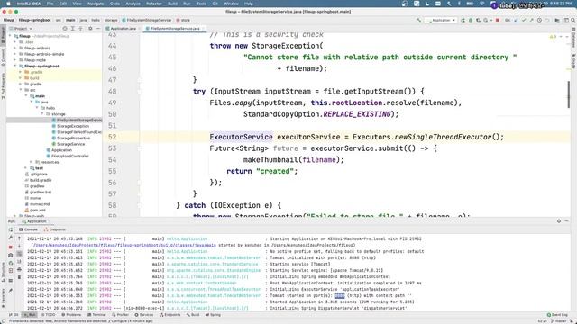This screenshot has width=577, height=324.
Task: Open the Services tool window
Action: click(144, 315)
